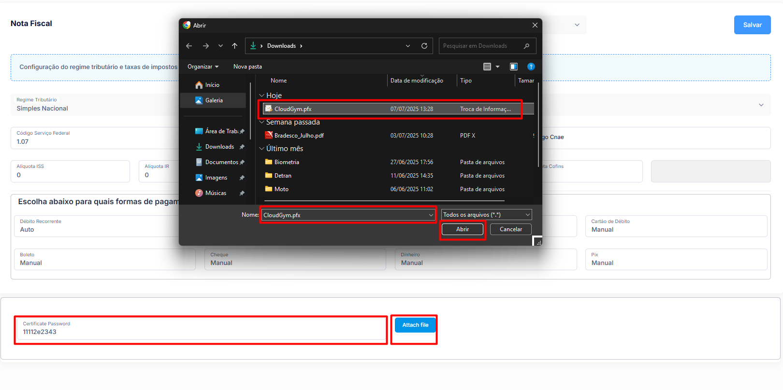This screenshot has width=783, height=390.
Task: Open the file type filter dropdown
Action: pyautogui.click(x=486, y=215)
